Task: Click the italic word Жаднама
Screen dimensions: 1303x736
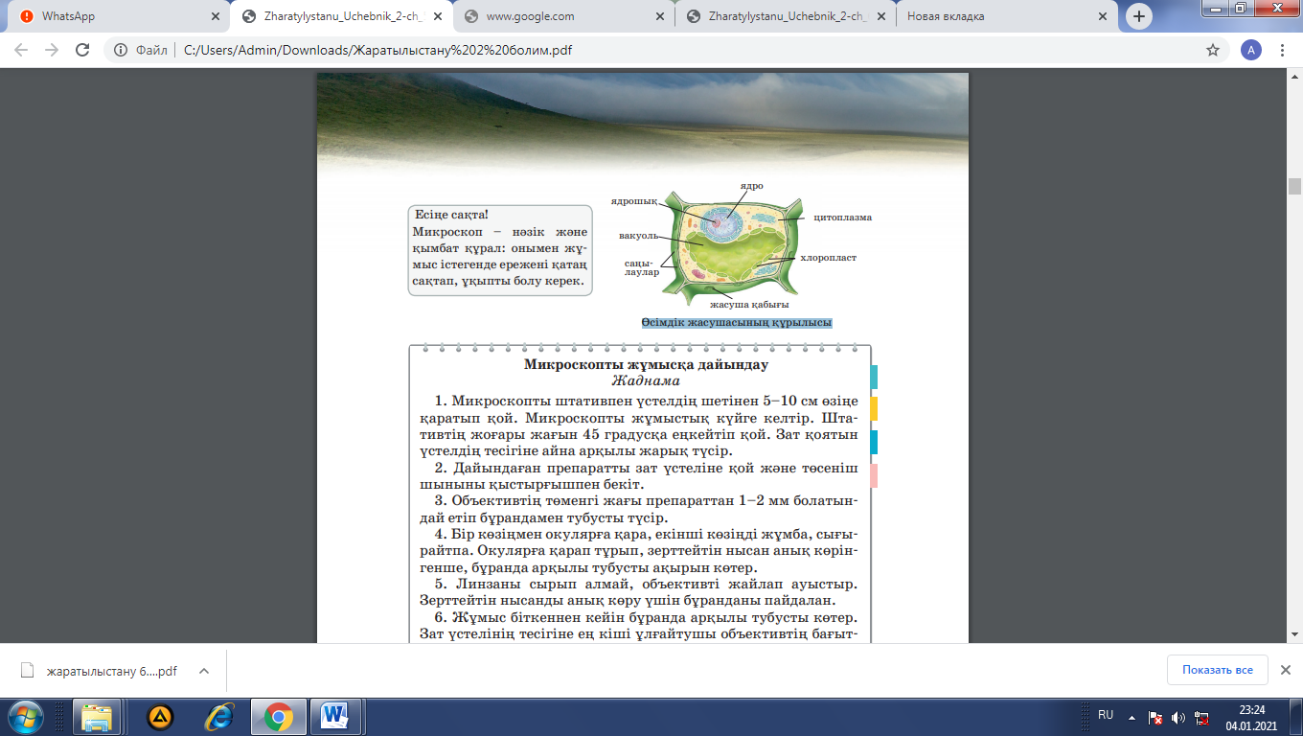Action: coord(646,380)
